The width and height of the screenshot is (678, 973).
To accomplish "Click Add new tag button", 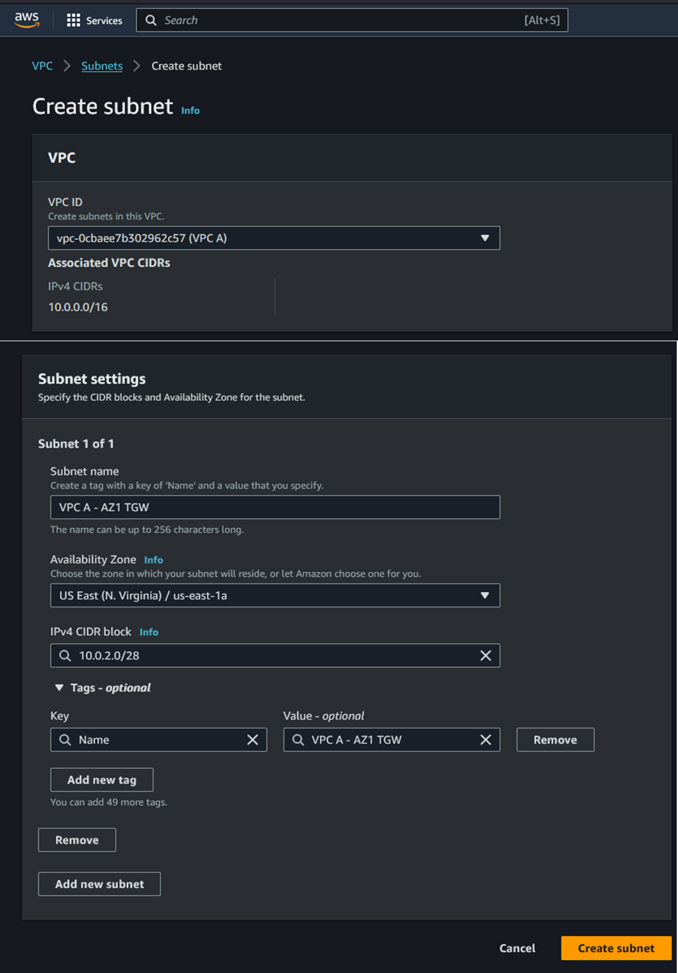I will point(102,780).
